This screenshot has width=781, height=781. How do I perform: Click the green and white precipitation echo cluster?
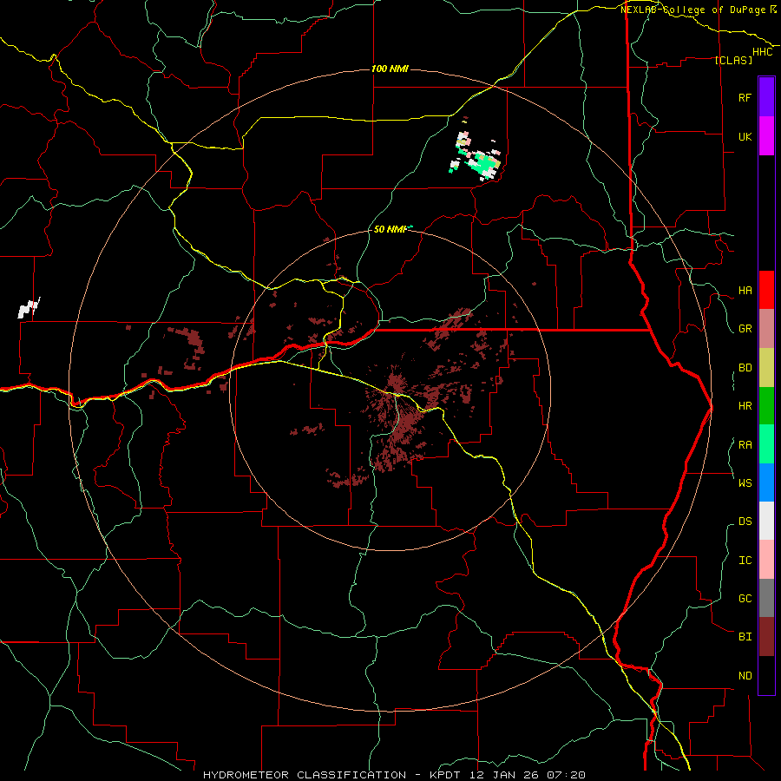click(x=476, y=156)
